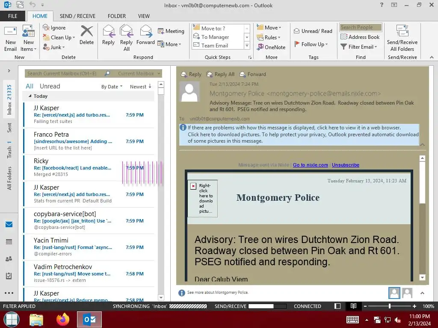Click the 'Go to nixle.com' link
This screenshot has height=328, width=438.
pos(311,165)
